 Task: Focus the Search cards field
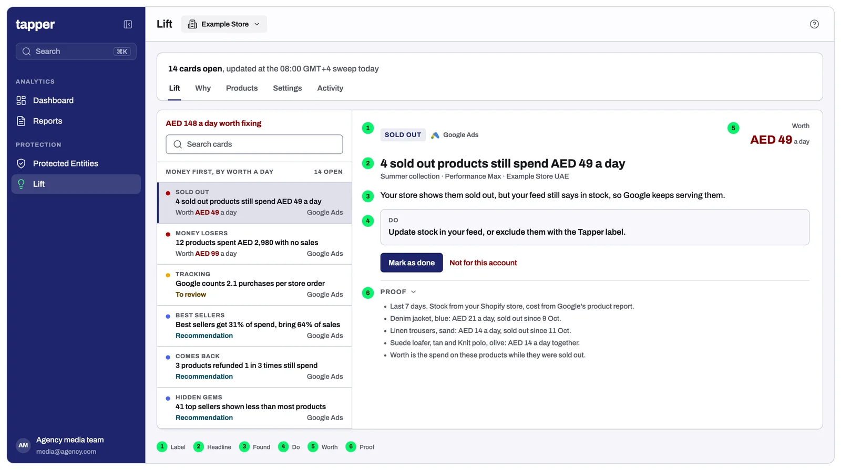click(x=254, y=144)
